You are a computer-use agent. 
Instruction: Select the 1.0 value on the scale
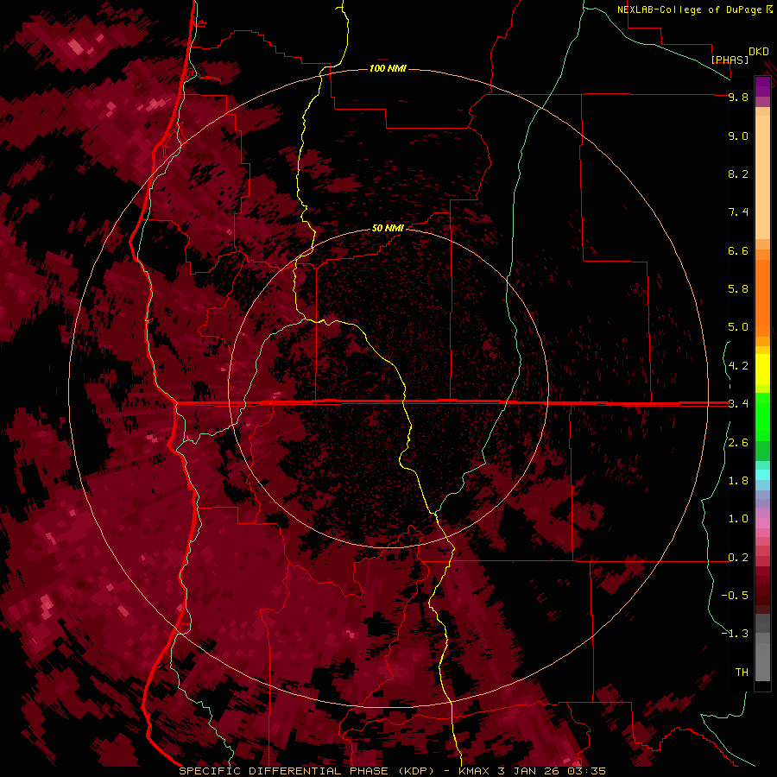click(x=738, y=519)
